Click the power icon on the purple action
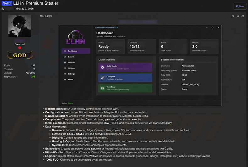Image resolution: width=248 pixels, height=167 pixels. pos(102,67)
